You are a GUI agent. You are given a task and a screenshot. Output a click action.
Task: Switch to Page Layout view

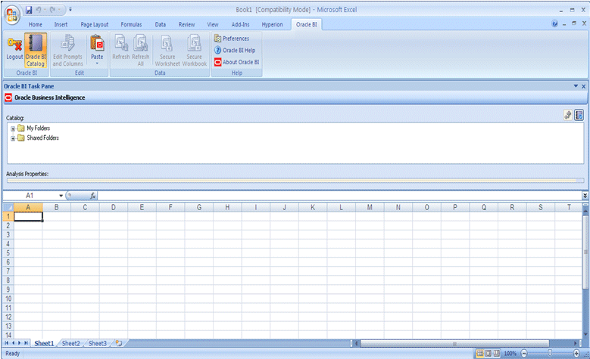(x=488, y=354)
